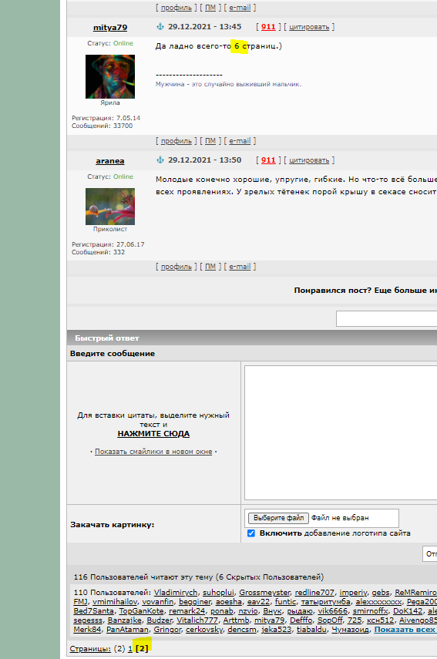Open vovanfin in the readers list
The image size is (437, 659).
click(157, 602)
